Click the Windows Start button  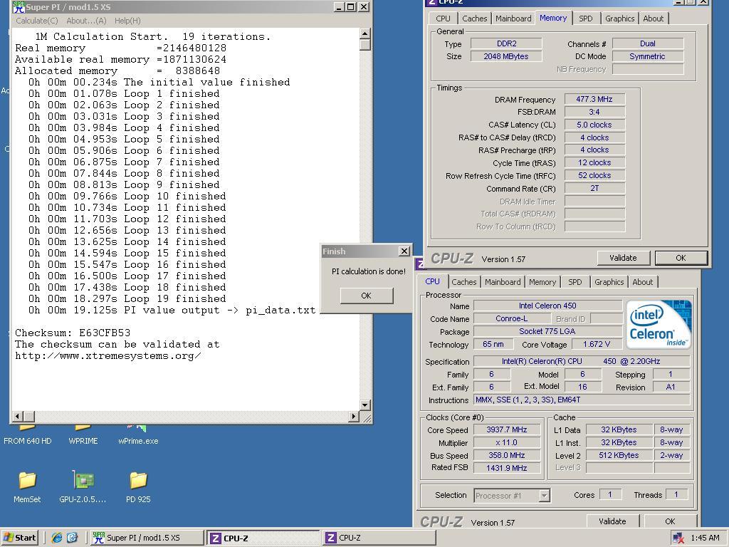pyautogui.click(x=19, y=538)
